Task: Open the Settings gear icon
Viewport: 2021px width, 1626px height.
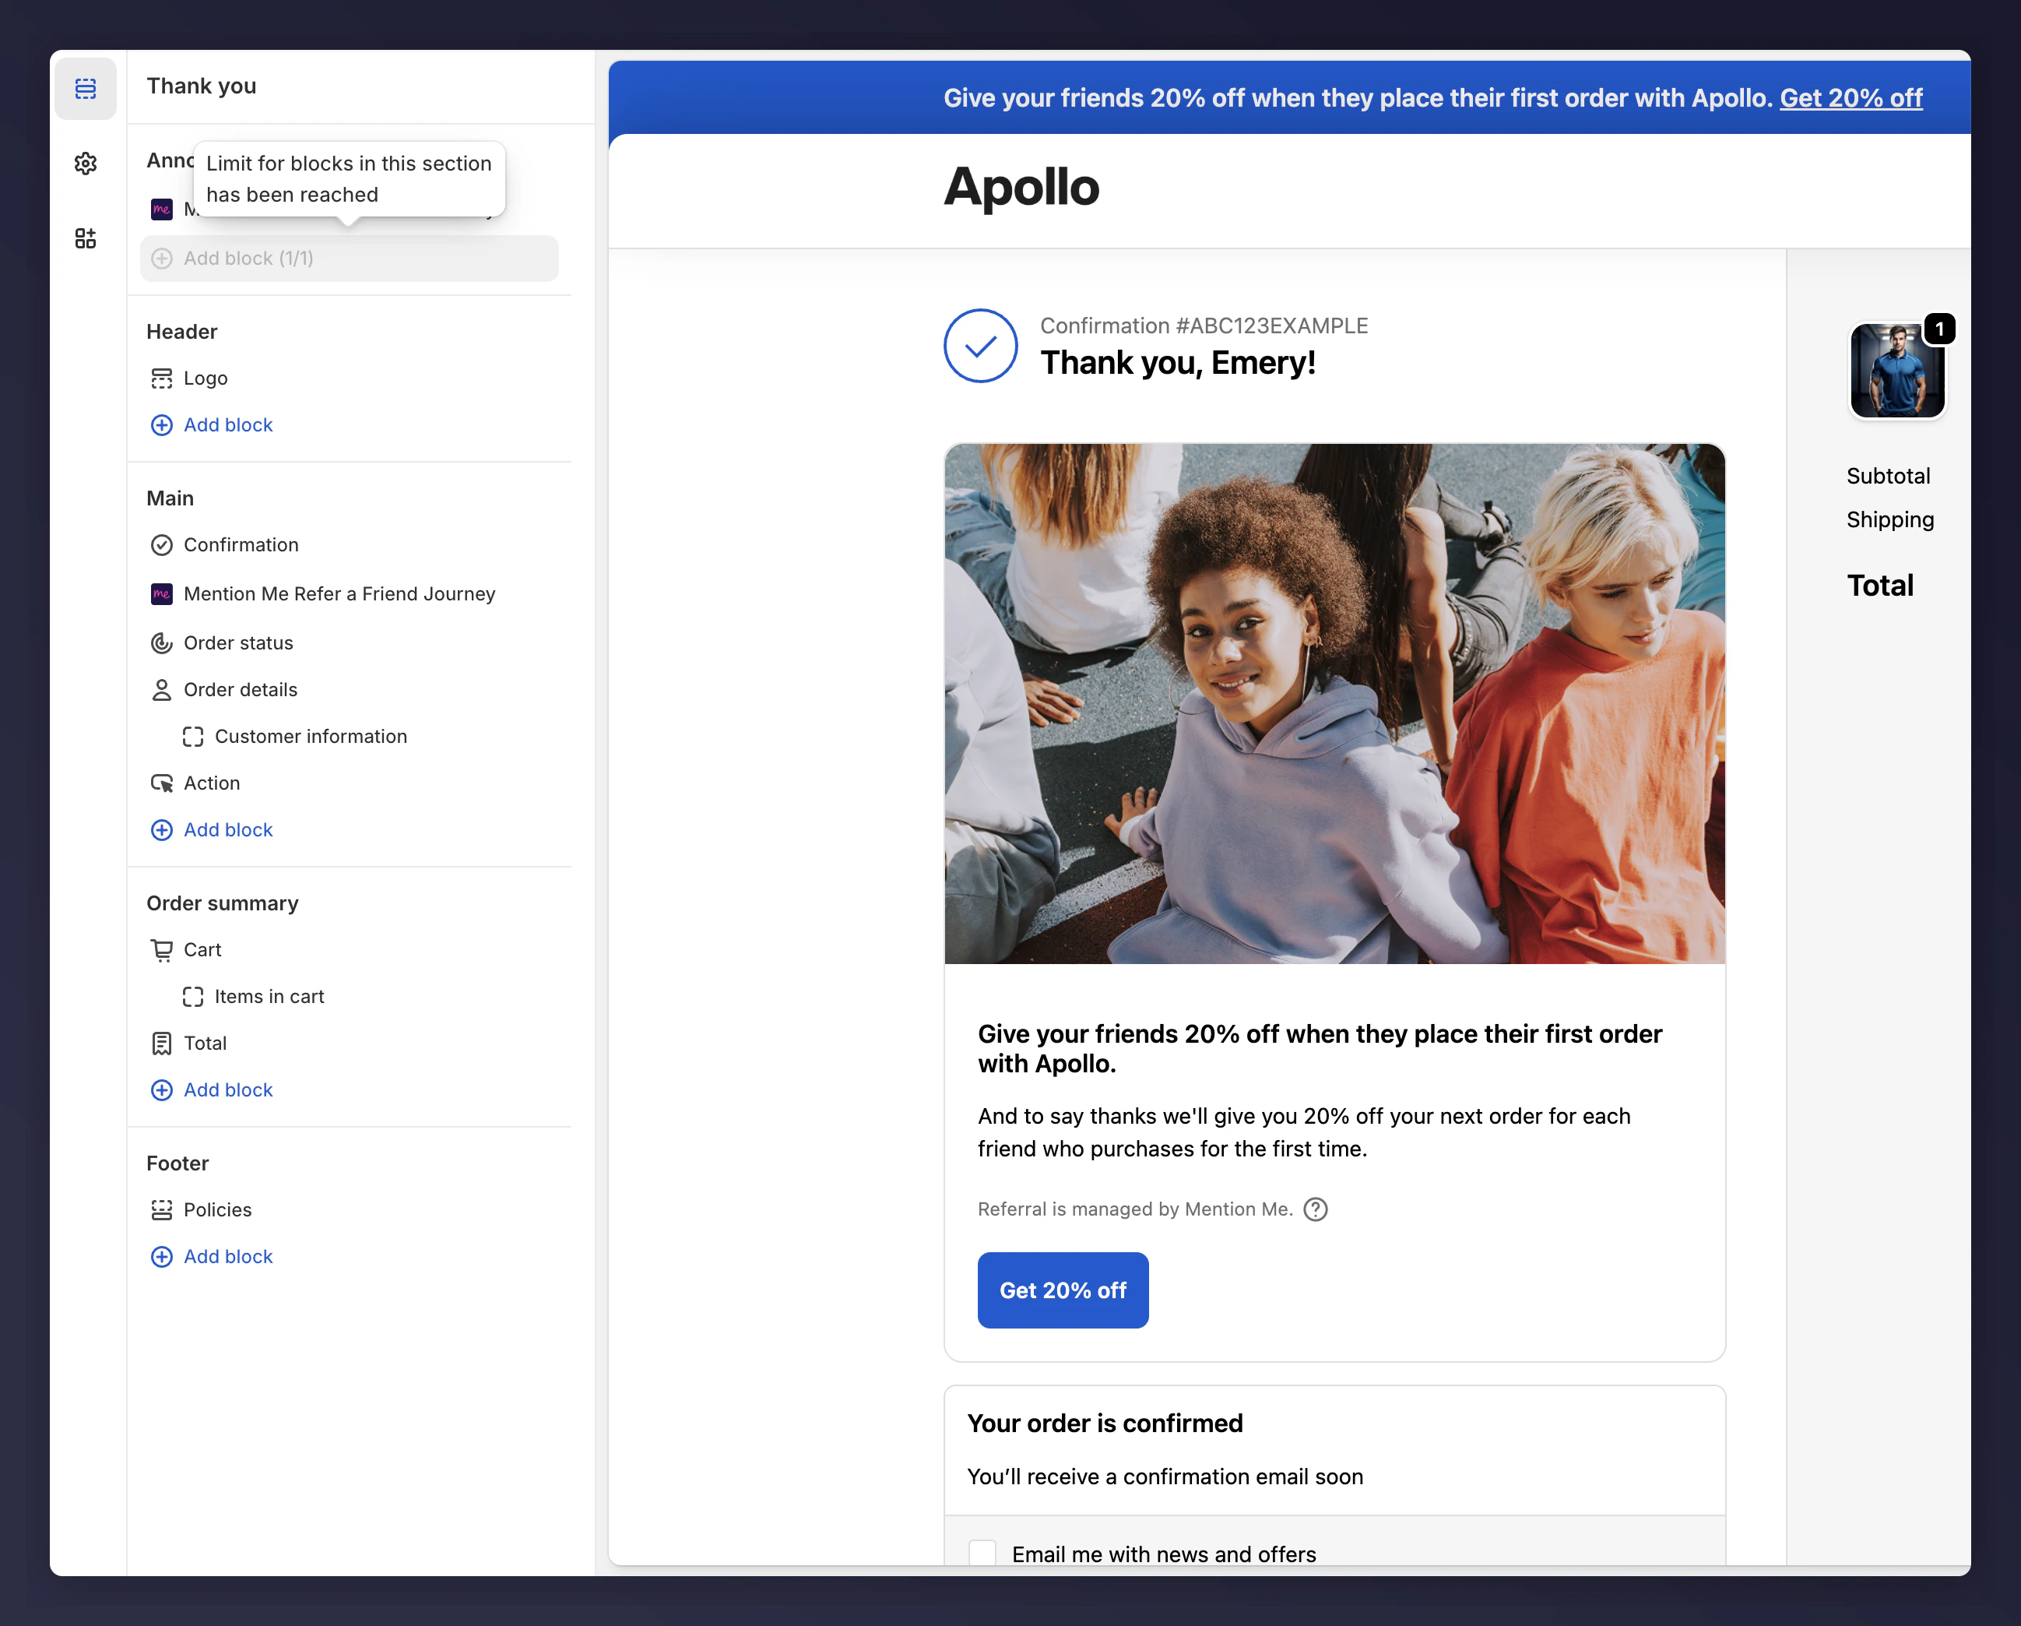Action: (86, 164)
